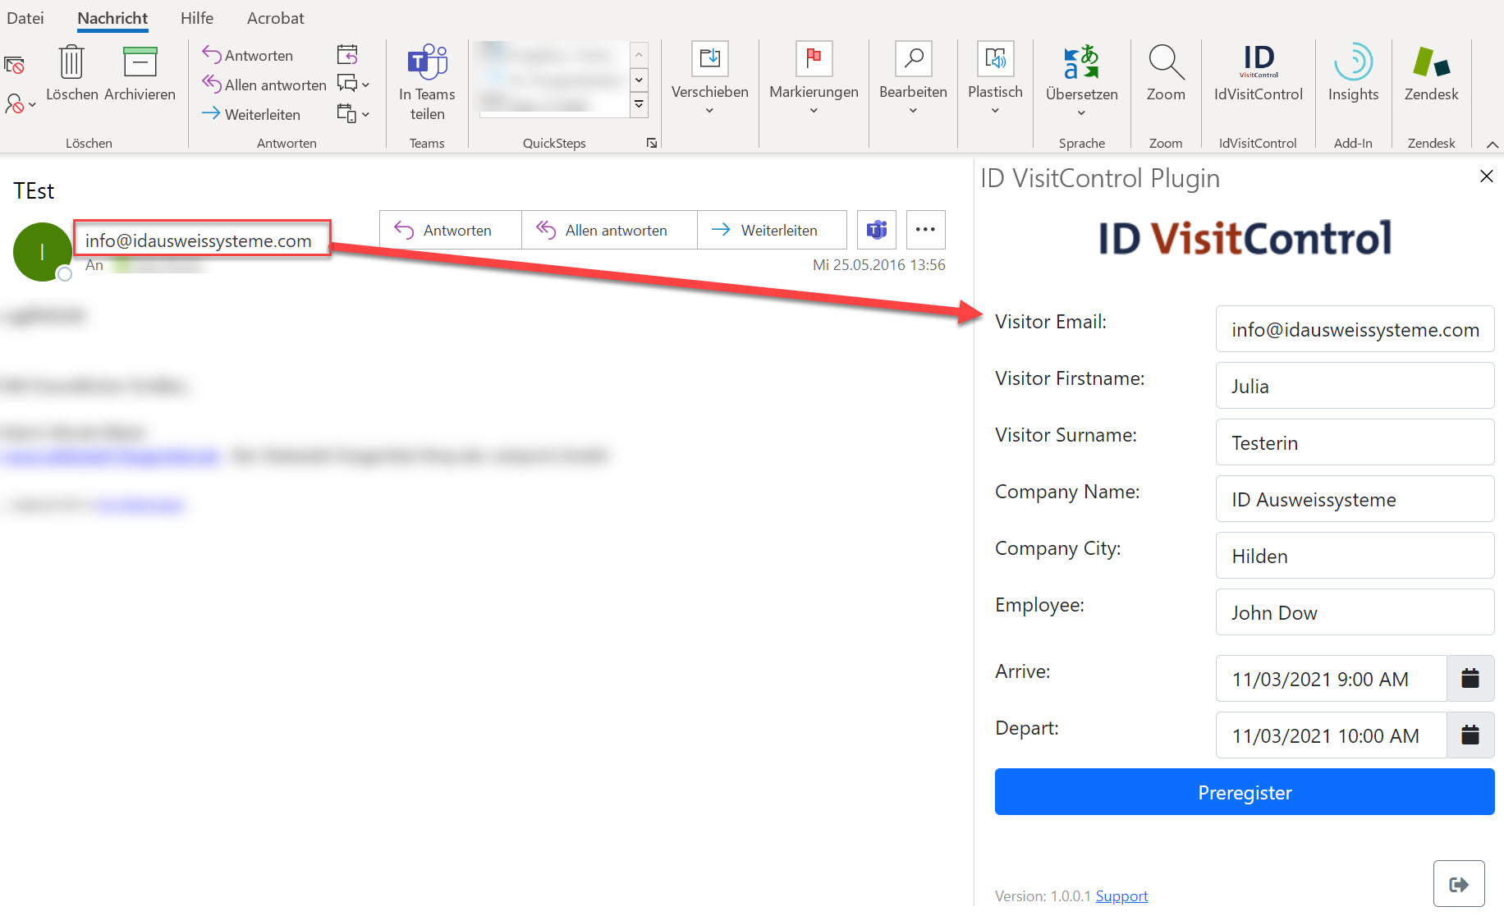
Task: Click Antworten button in the message header
Action: click(450, 230)
